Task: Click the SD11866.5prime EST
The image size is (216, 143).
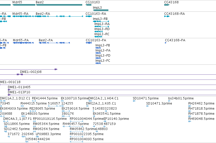Action: [x=17, y=124]
